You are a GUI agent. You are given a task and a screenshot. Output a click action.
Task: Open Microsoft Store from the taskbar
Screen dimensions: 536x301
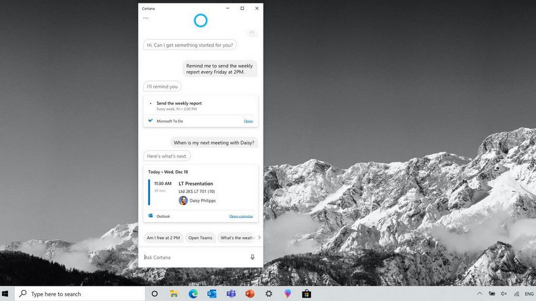click(307, 294)
